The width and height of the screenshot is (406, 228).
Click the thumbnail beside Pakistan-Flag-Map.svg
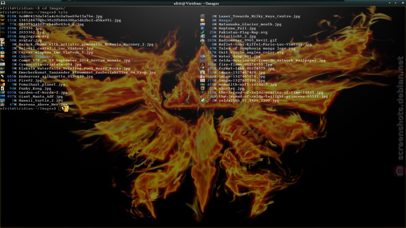tap(202, 32)
